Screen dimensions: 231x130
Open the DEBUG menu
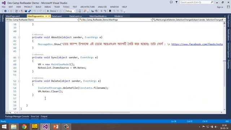(x=48, y=7)
